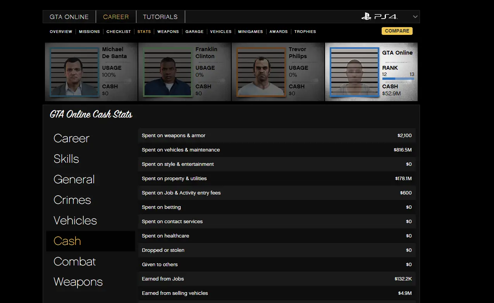Click the Spent on property & utilities row

coord(277,179)
